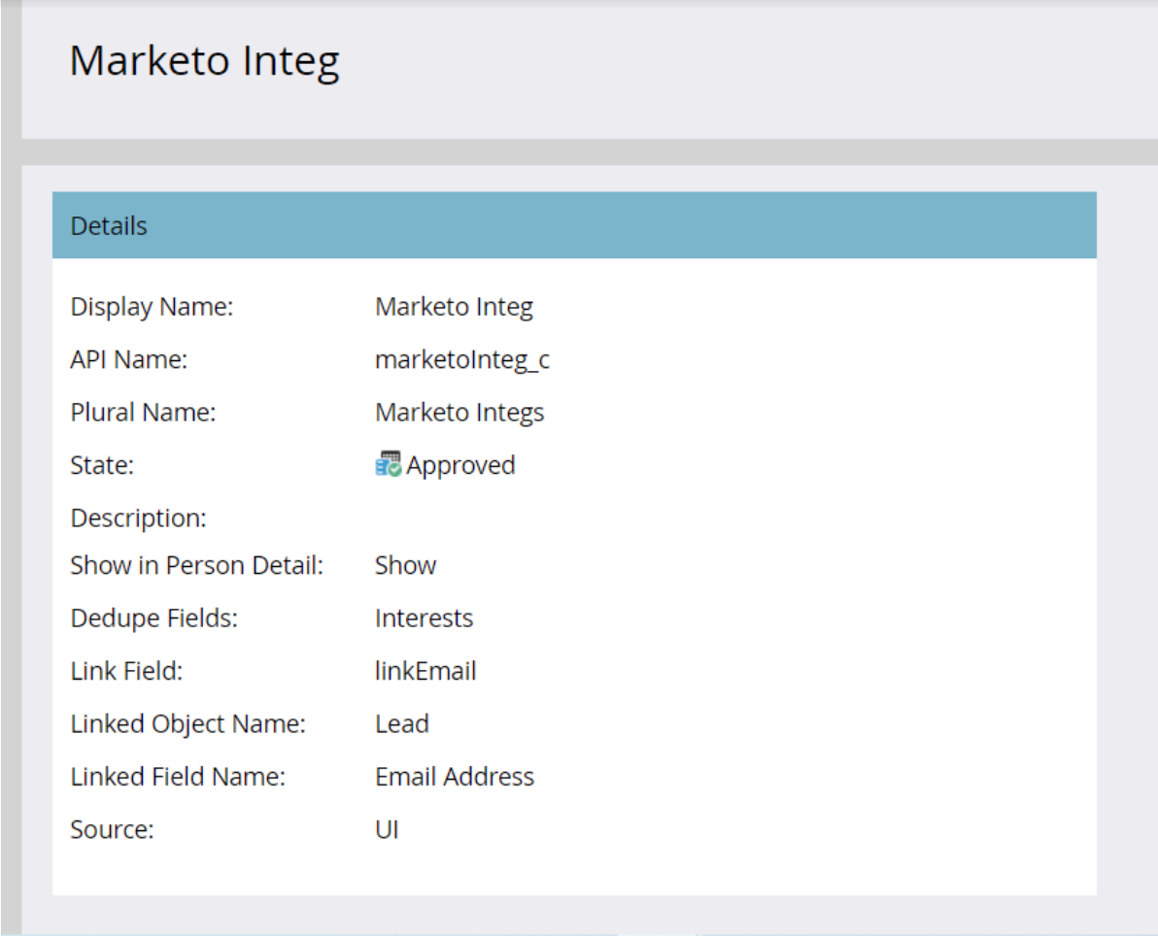Click the Approved state text
This screenshot has height=936, width=1158.
[460, 466]
